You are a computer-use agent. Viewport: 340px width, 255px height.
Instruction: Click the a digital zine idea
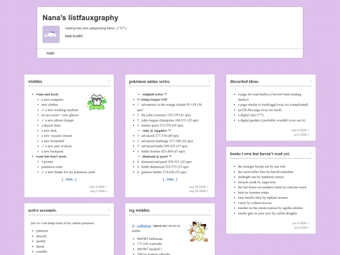pyautogui.click(x=251, y=115)
